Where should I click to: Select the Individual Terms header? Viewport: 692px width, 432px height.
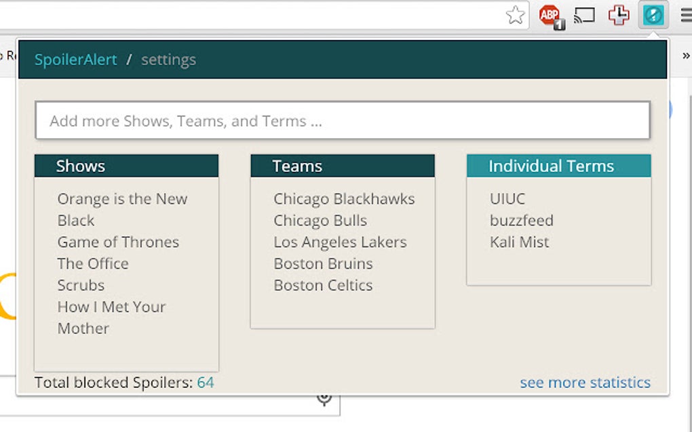(558, 166)
